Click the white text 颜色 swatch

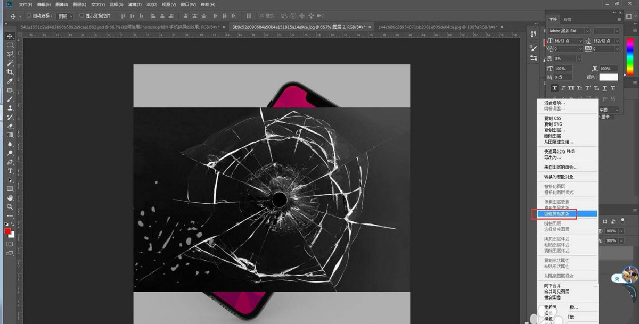(608, 77)
